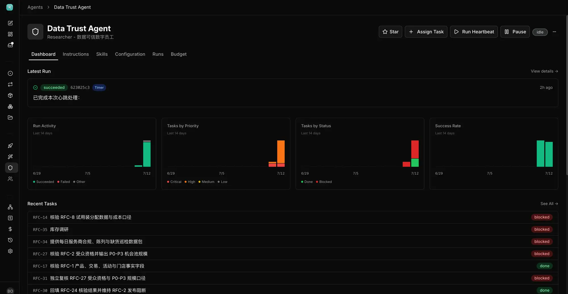Switch to the Budget tab
This screenshot has height=294, width=568.
tap(179, 54)
